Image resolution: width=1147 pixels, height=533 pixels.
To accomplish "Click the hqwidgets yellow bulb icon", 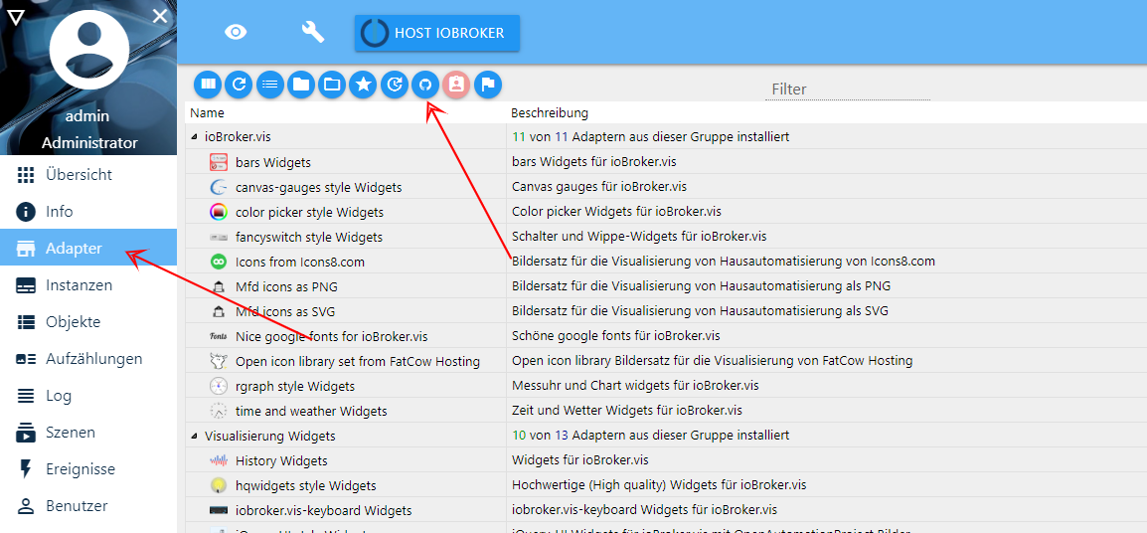I will pyautogui.click(x=219, y=485).
